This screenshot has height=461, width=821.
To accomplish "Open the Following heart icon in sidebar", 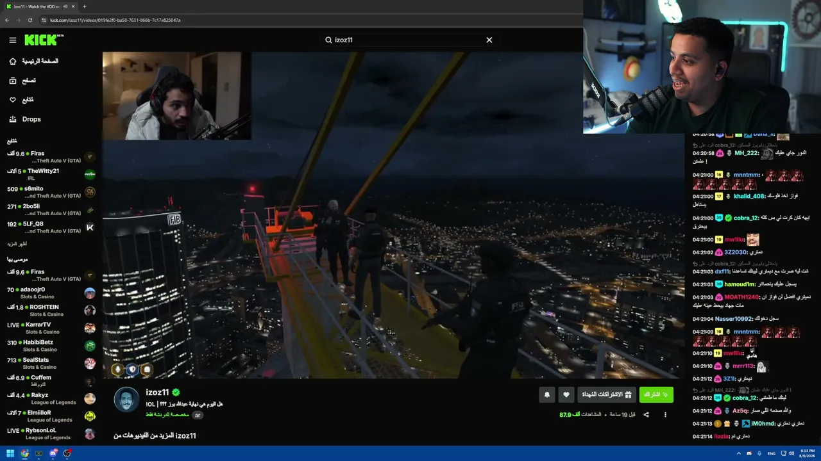I will [12, 100].
